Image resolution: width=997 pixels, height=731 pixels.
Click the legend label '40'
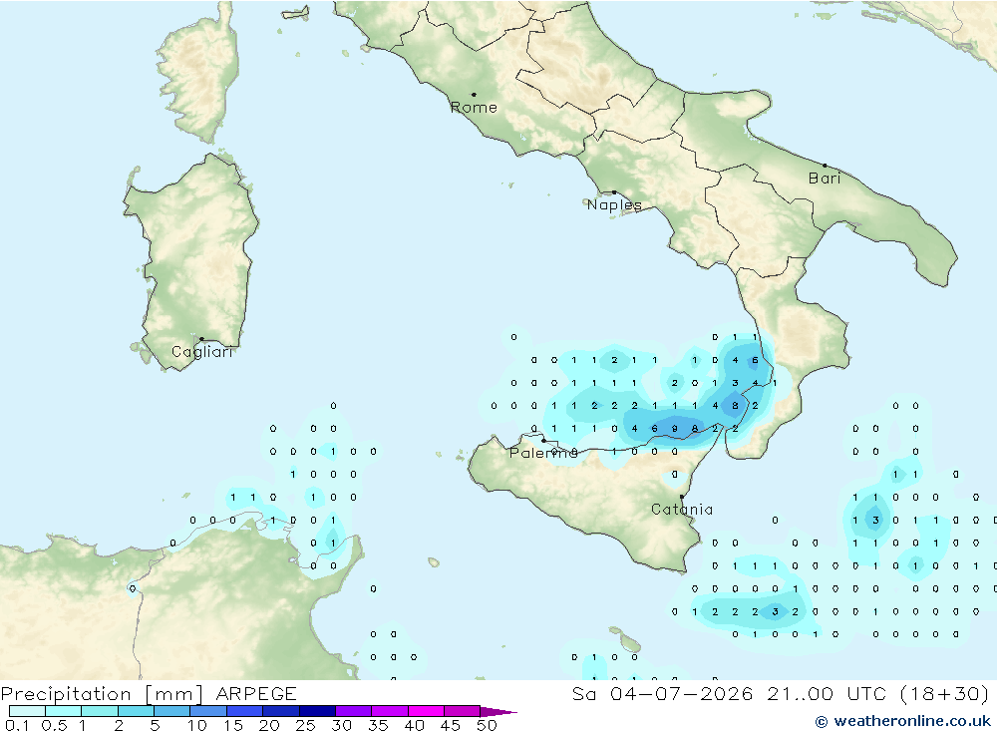click(415, 725)
